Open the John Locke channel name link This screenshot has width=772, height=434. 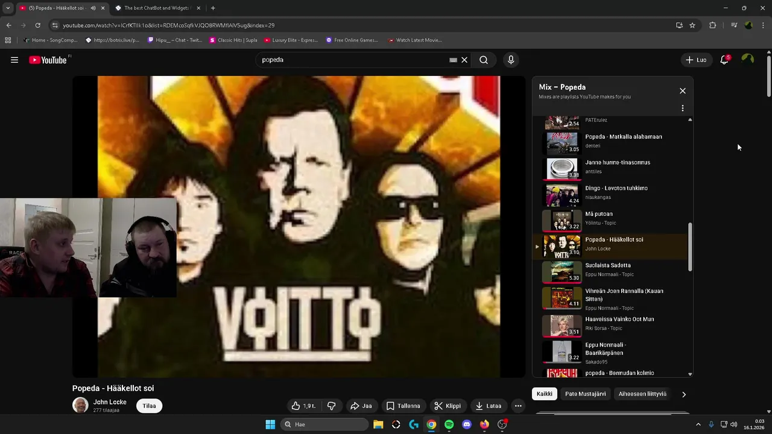110,402
